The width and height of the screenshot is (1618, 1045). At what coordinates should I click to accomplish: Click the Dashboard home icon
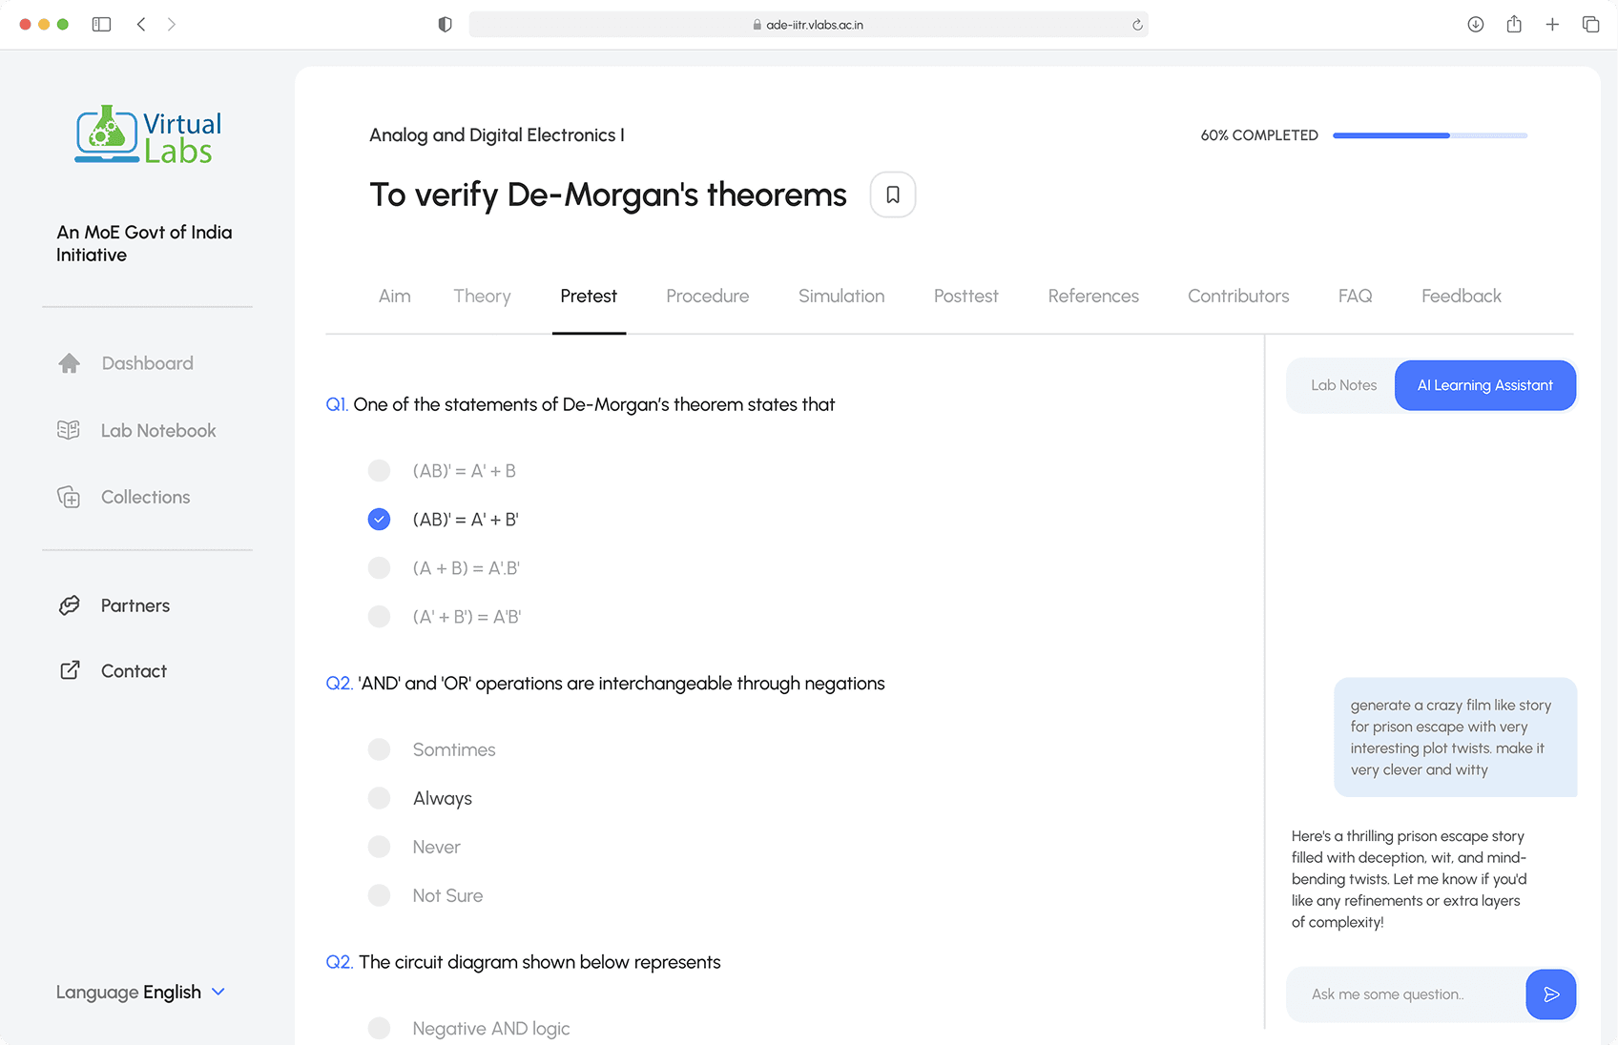pos(70,363)
